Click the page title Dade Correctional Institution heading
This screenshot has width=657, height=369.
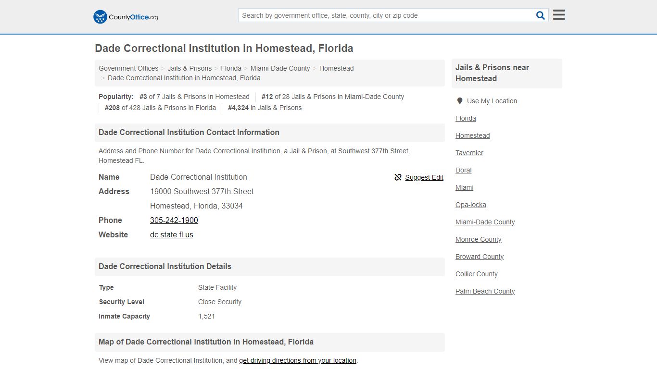tap(224, 49)
